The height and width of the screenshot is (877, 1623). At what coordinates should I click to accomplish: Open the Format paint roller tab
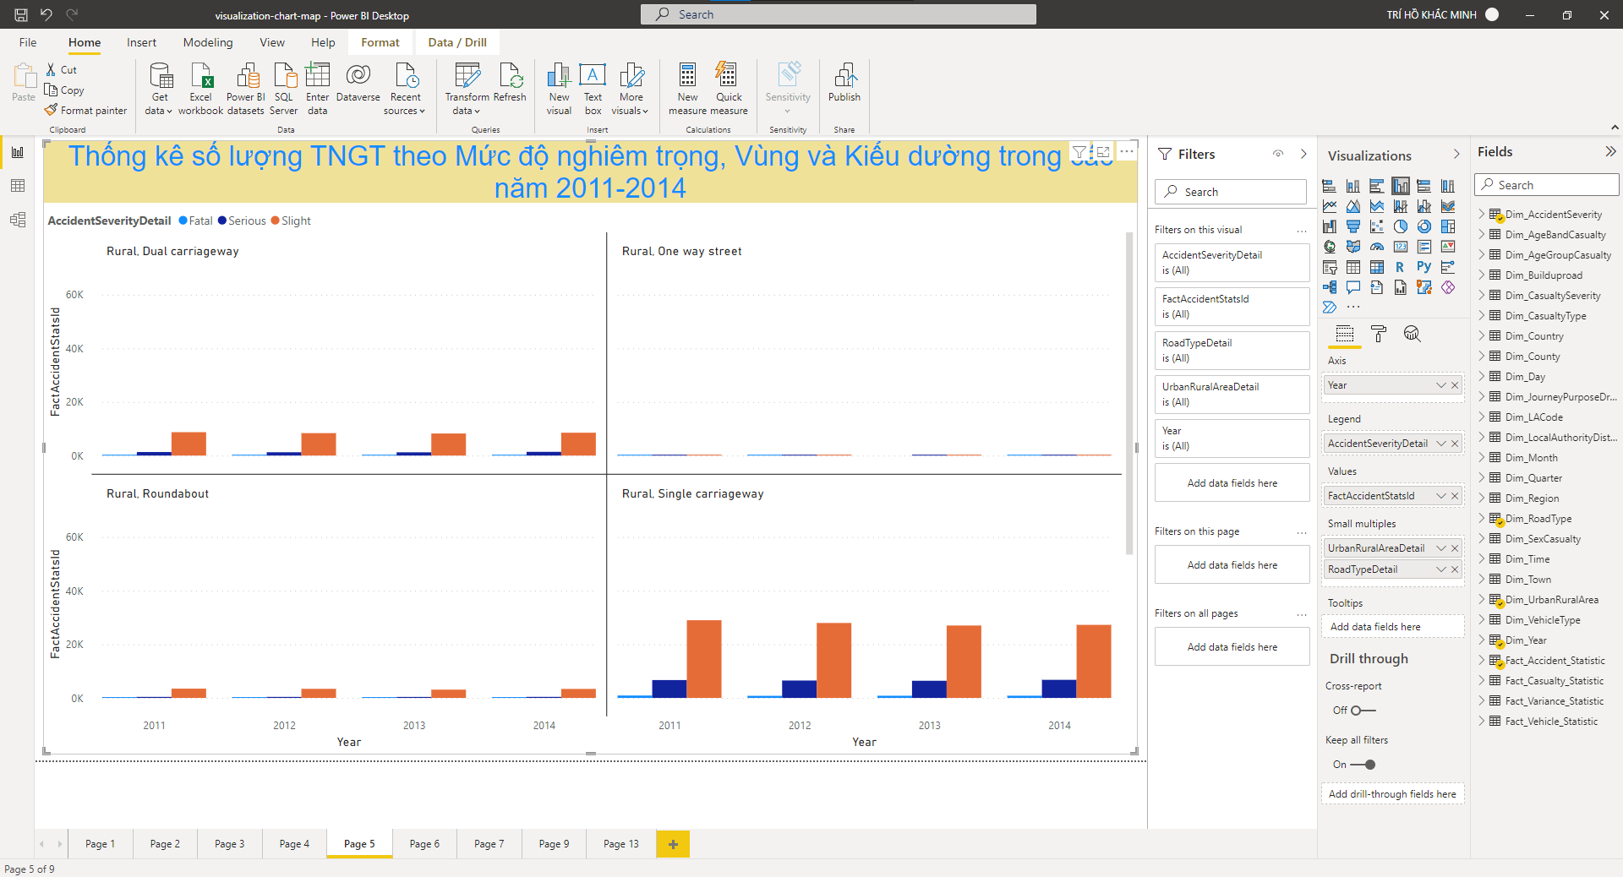1379,334
